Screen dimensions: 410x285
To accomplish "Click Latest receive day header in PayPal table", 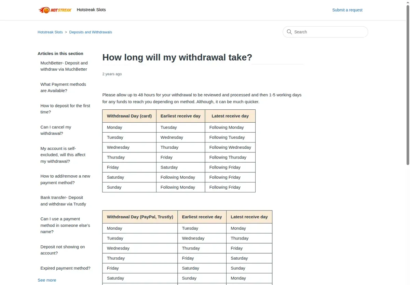I will (x=249, y=217).
